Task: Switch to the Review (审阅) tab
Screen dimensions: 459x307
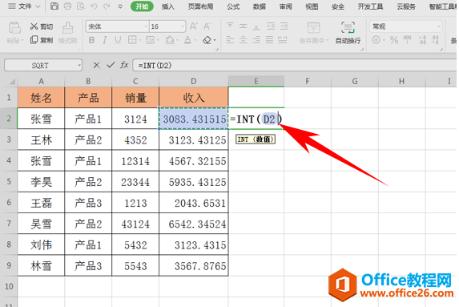Action: 285,6
